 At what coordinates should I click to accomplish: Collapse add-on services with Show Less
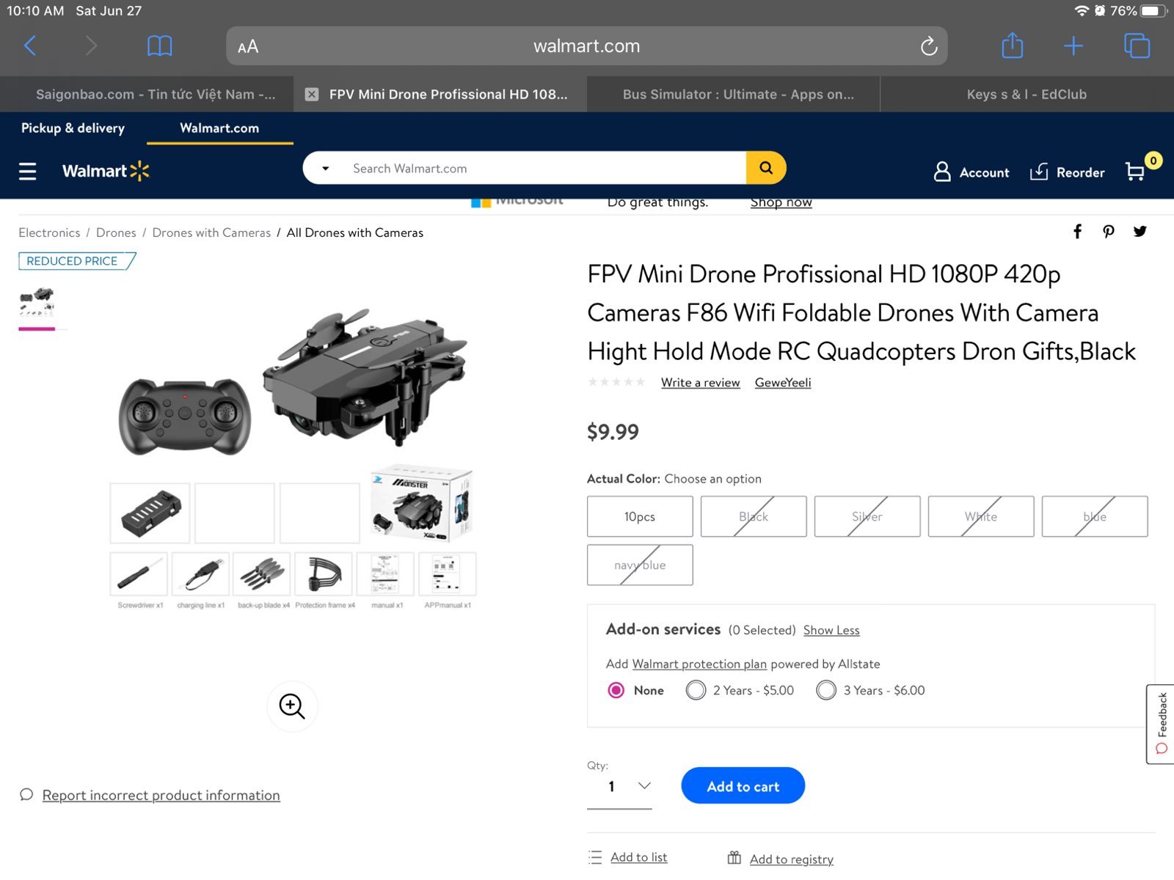point(831,630)
